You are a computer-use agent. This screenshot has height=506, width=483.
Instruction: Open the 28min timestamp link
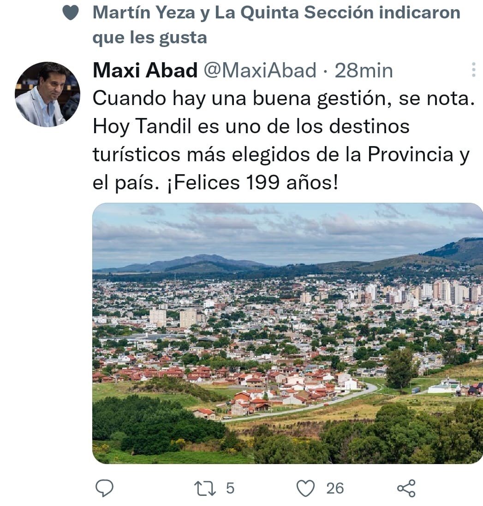click(x=364, y=71)
